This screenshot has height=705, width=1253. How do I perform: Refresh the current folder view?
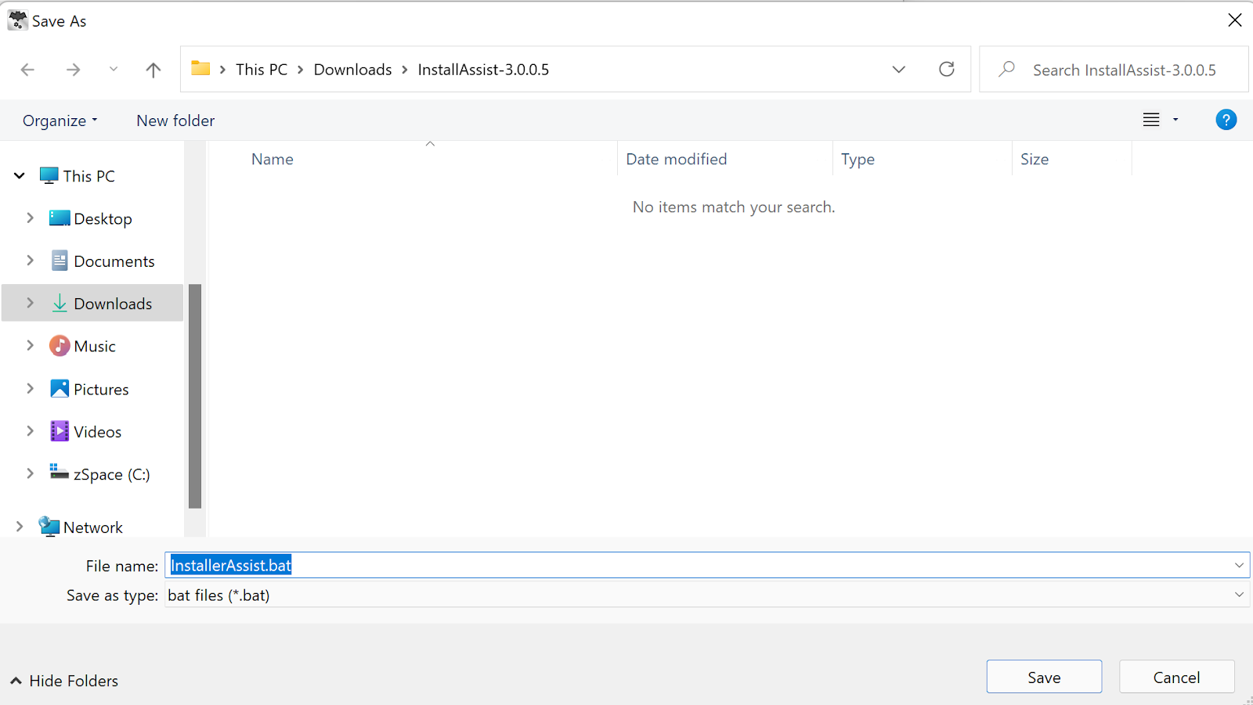pyautogui.click(x=947, y=69)
